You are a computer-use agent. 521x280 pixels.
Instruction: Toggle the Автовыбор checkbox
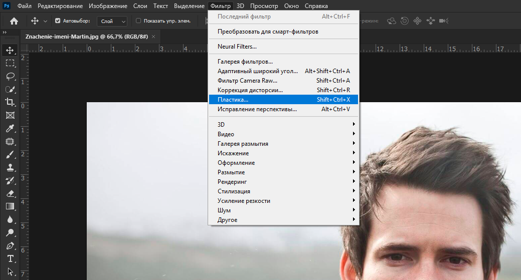pos(58,21)
